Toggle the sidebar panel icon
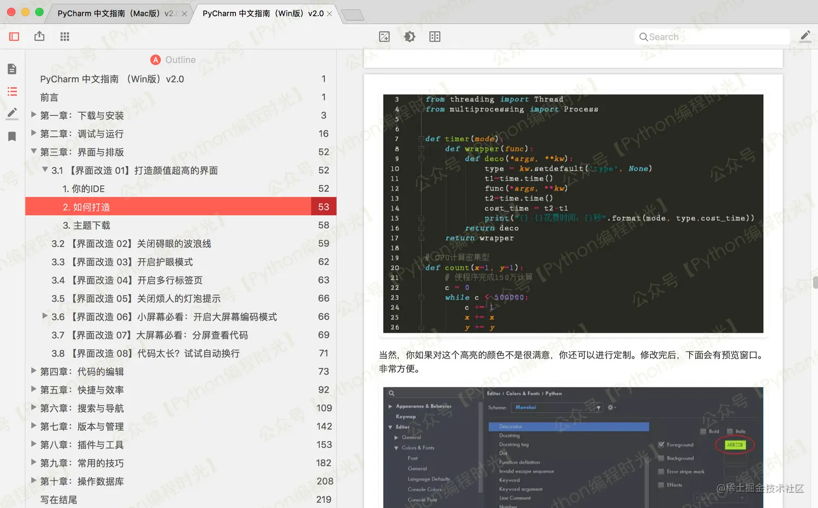818x508 pixels. click(14, 36)
